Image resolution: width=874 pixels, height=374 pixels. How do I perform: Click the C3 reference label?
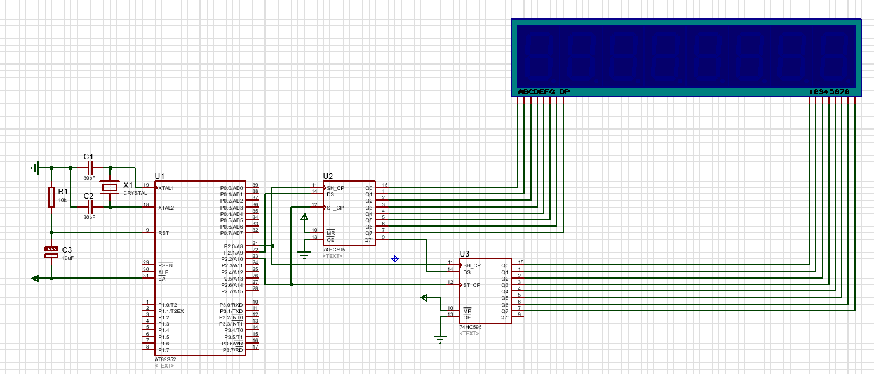point(67,249)
